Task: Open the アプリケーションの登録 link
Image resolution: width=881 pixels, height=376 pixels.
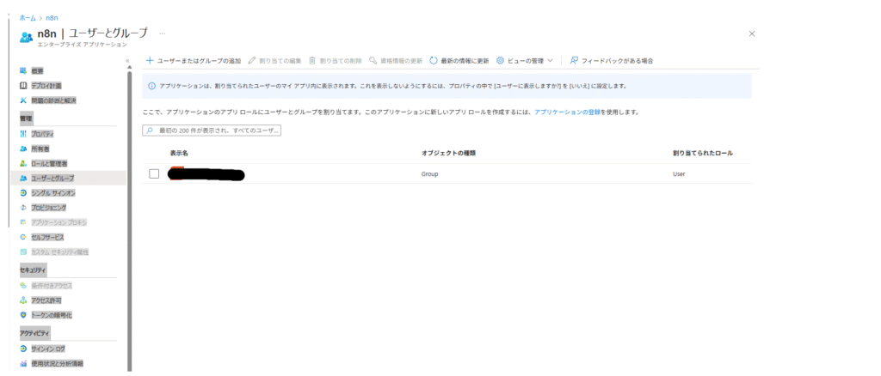Action: coord(568,112)
